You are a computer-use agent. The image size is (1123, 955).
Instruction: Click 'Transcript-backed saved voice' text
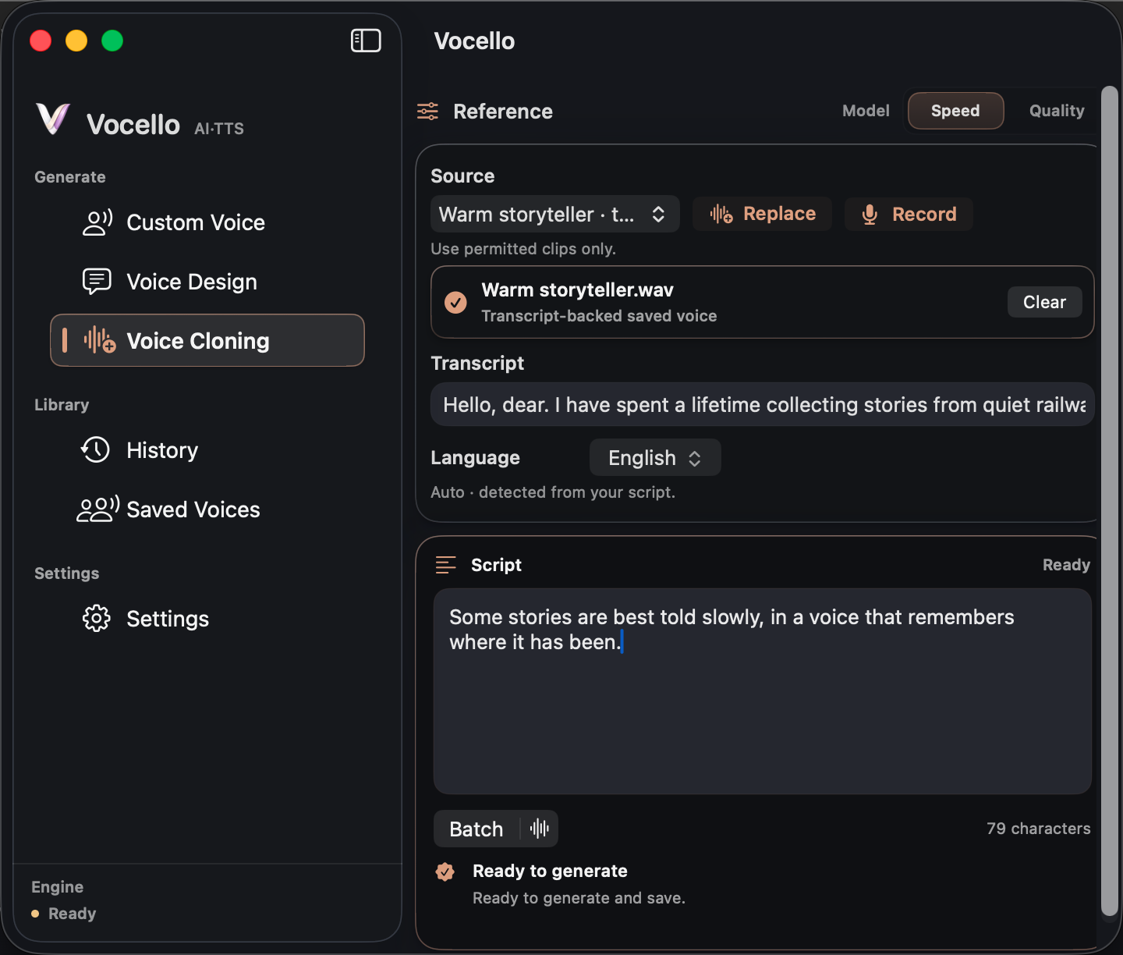tap(599, 316)
